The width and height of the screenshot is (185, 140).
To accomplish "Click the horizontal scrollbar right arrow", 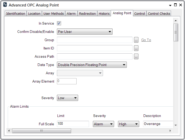I will tap(170, 131).
